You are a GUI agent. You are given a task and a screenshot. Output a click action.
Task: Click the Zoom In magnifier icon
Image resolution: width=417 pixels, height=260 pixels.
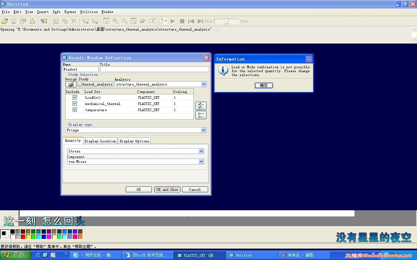pyautogui.click(x=115, y=21)
